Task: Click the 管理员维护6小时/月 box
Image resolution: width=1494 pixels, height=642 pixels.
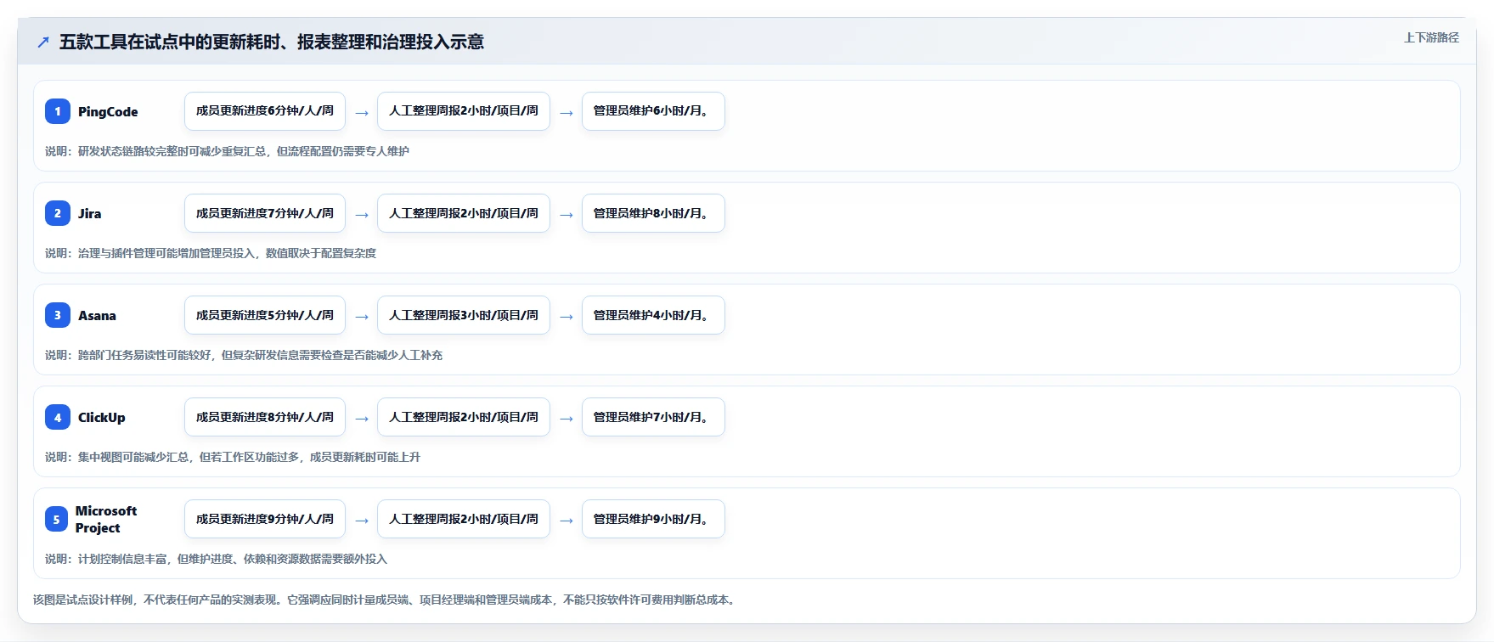Action: pos(653,111)
